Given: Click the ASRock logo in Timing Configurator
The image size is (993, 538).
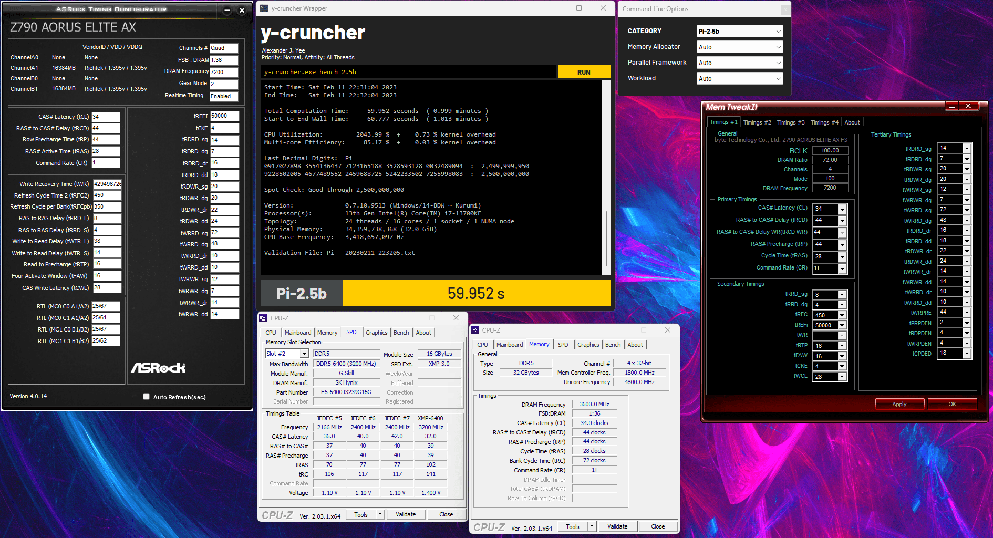Looking at the screenshot, I should (x=158, y=368).
